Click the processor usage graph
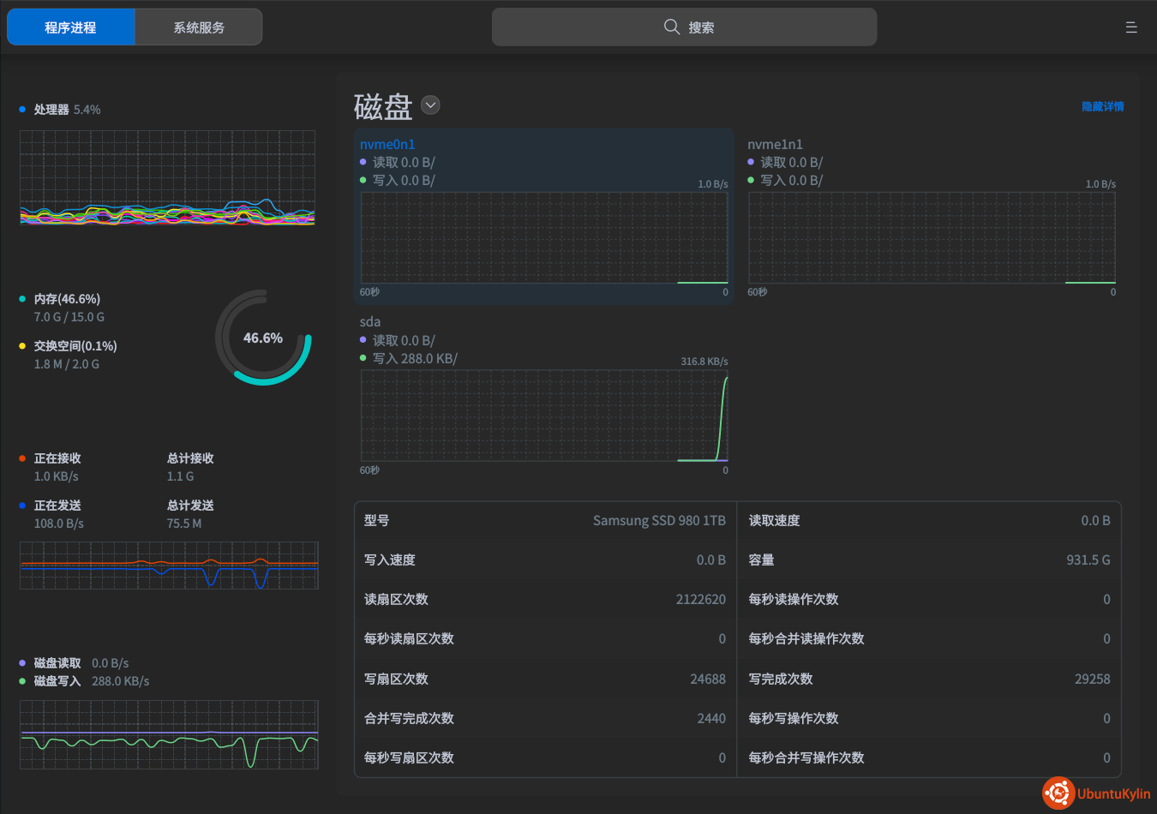Screen dimensions: 1157x814 pyautogui.click(x=167, y=177)
